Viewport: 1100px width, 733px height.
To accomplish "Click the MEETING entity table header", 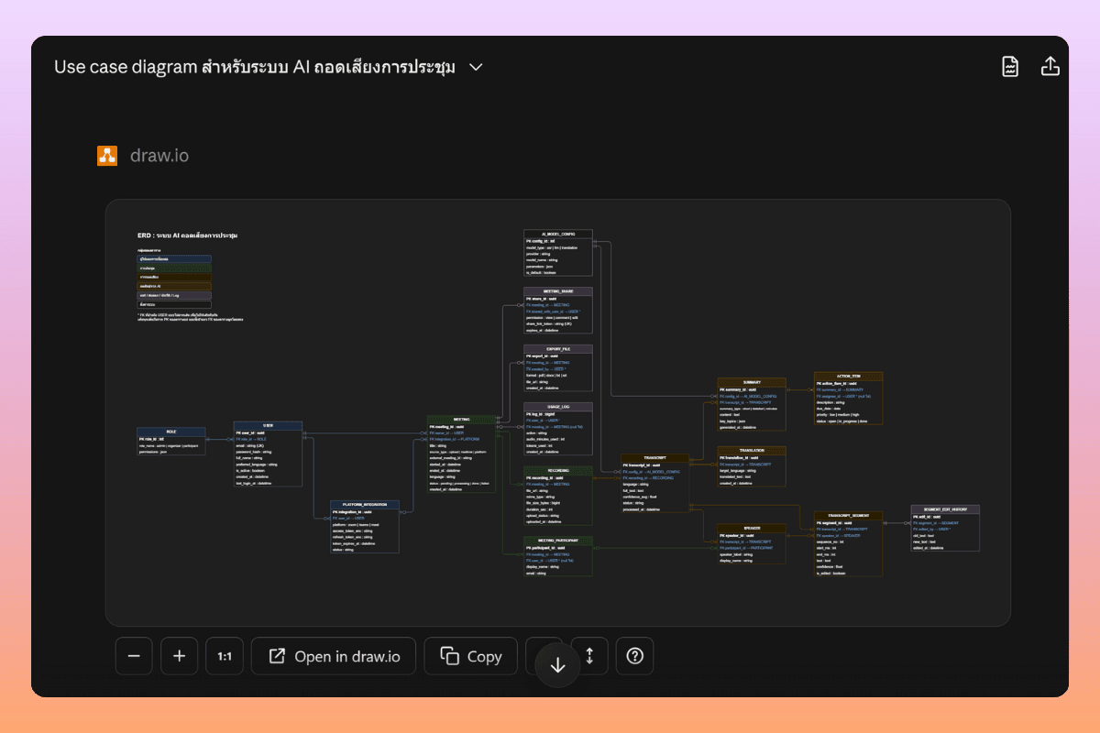I will tap(461, 420).
